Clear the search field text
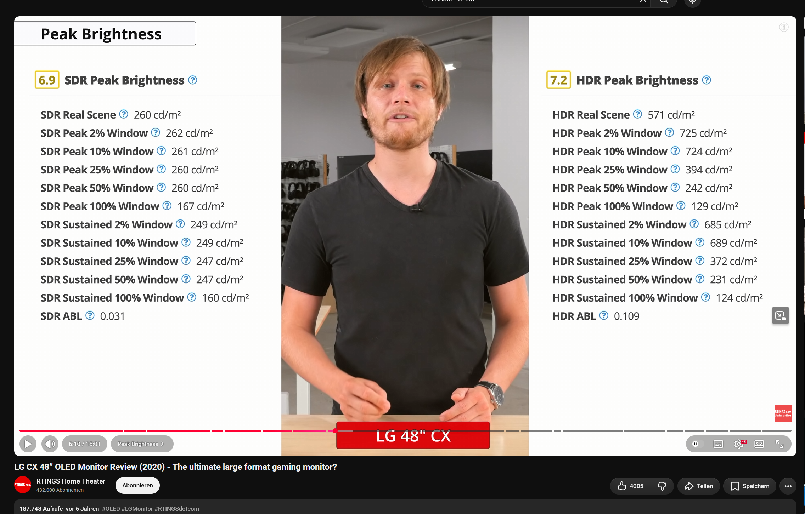The image size is (805, 514). tap(643, 1)
